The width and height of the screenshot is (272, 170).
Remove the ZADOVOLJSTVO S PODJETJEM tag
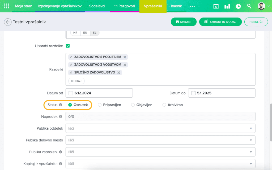point(125,57)
